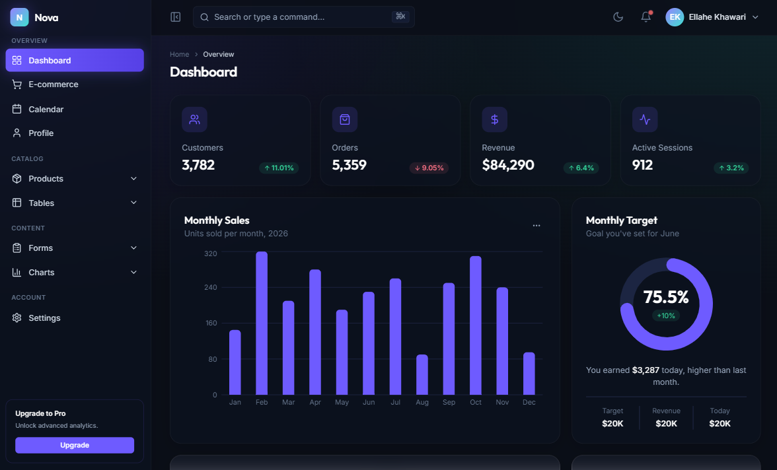Image resolution: width=777 pixels, height=470 pixels.
Task: Click the Home breadcrumb link
Action: click(x=180, y=55)
